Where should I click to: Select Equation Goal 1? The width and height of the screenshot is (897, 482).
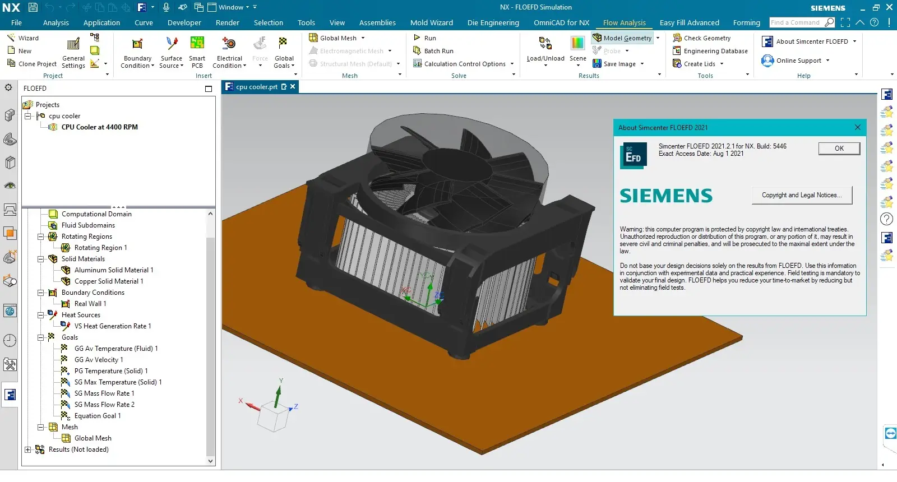[98, 416]
